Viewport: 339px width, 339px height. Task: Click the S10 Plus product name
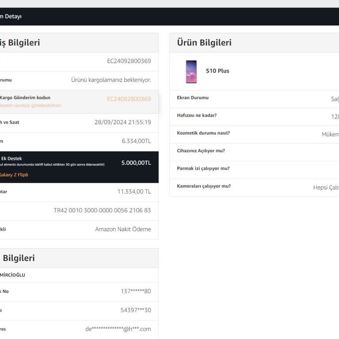218,71
